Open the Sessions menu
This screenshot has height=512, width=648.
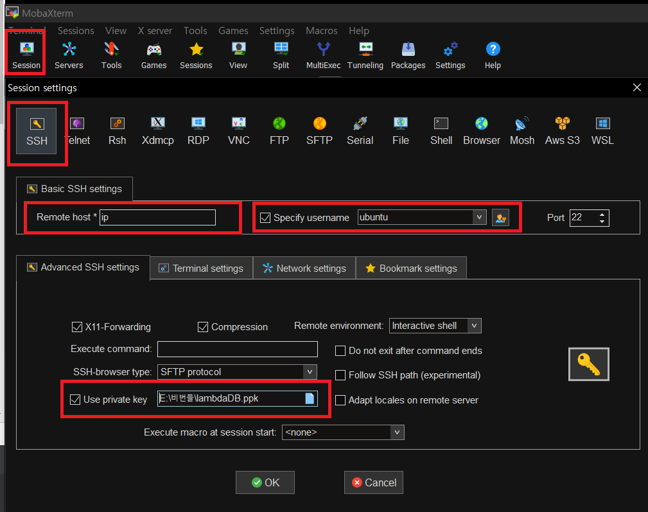coord(76,31)
